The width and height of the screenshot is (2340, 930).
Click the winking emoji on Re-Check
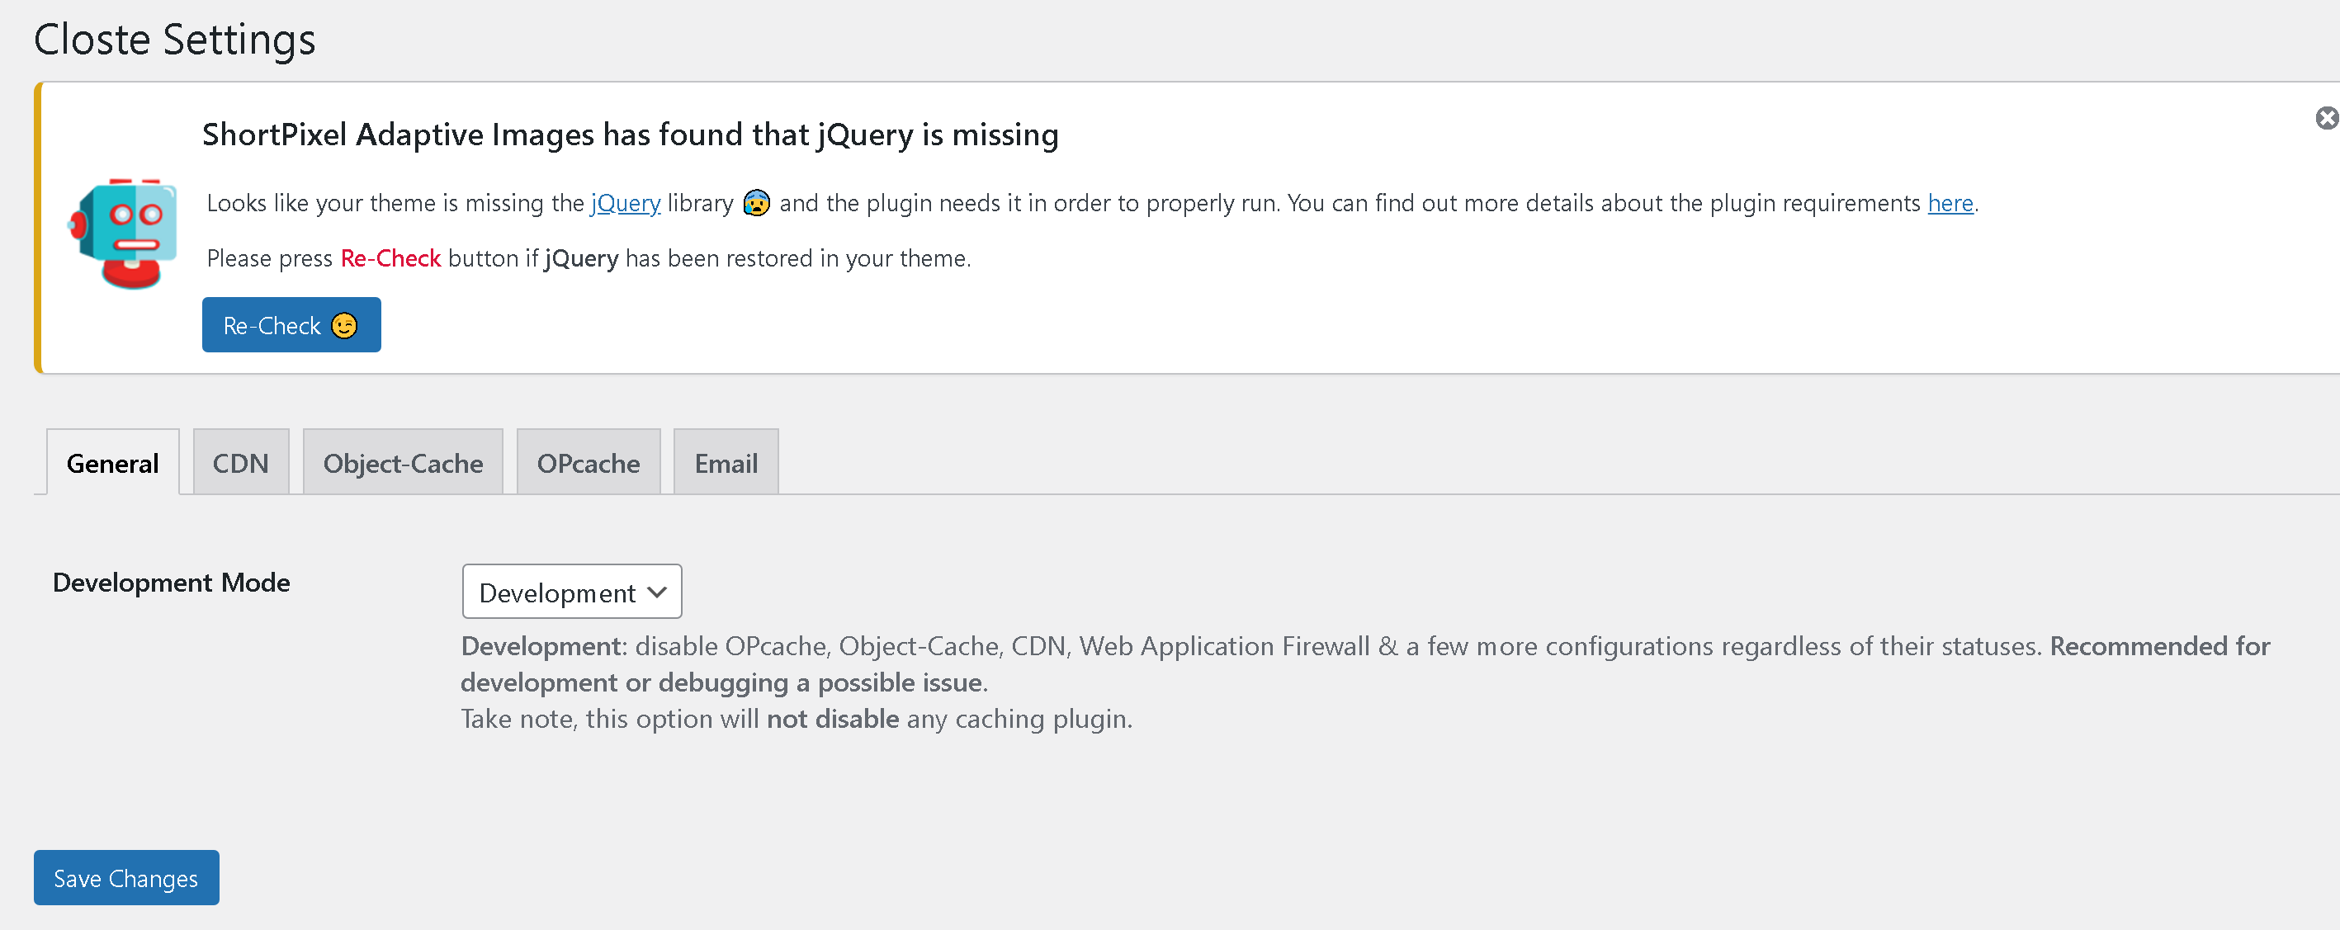point(344,325)
